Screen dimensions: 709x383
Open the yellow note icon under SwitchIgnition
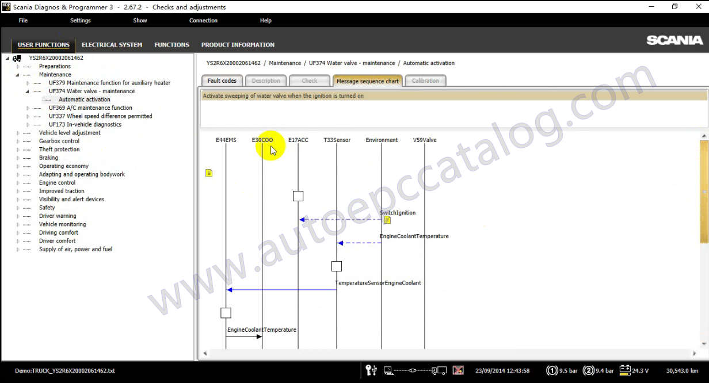[x=387, y=220]
